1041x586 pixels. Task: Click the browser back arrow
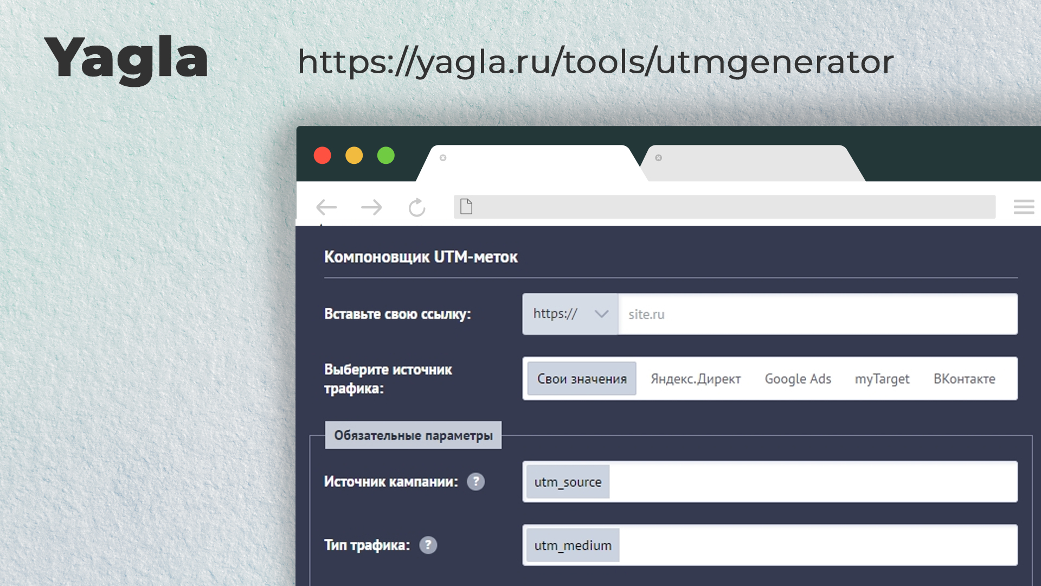tap(326, 207)
